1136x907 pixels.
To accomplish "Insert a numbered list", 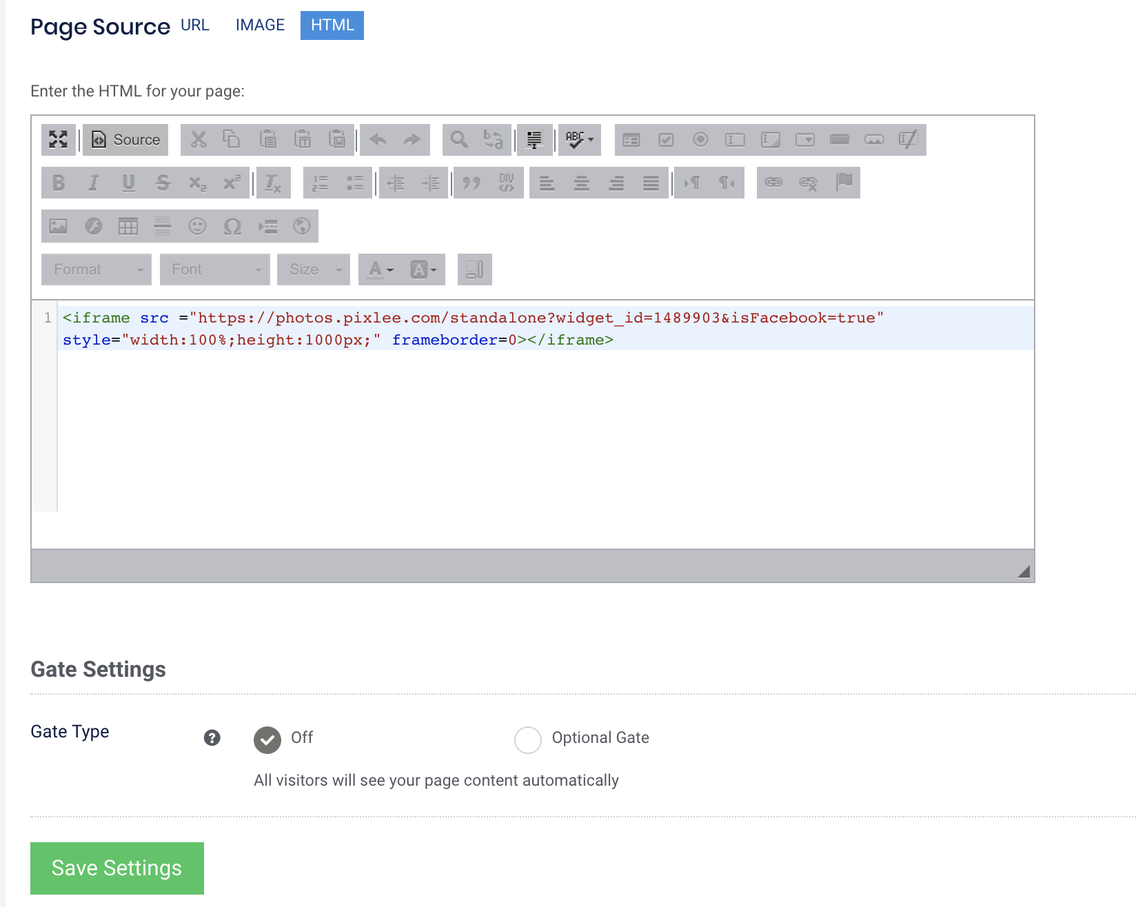I will click(x=318, y=183).
